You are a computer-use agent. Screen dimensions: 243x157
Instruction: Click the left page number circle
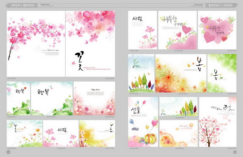(9, 152)
